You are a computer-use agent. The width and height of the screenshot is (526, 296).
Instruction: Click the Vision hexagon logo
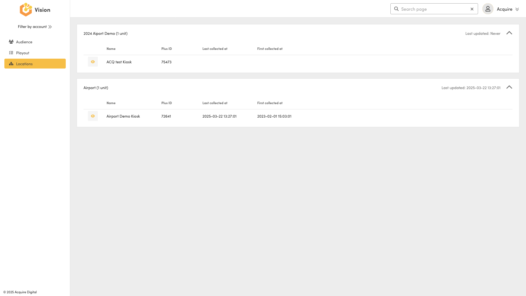point(26,10)
